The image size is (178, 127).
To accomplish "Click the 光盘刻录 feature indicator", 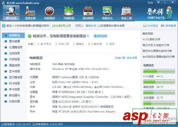I will pyautogui.click(x=95, y=44).
